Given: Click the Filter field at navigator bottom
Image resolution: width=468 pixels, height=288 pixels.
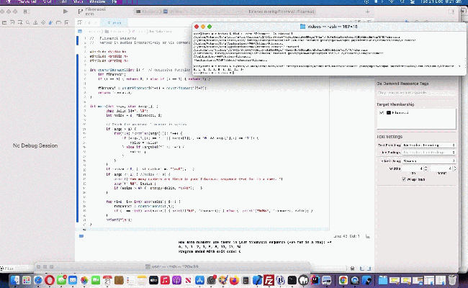Looking at the screenshot, I should [18, 269].
